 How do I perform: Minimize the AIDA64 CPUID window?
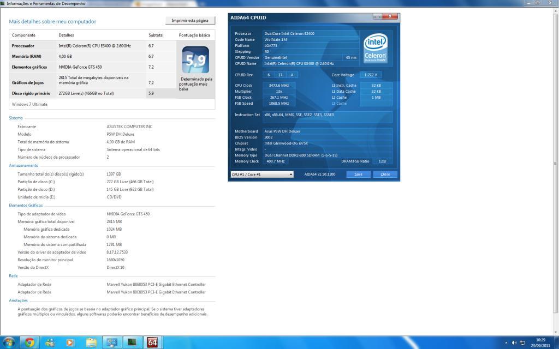(x=378, y=16)
